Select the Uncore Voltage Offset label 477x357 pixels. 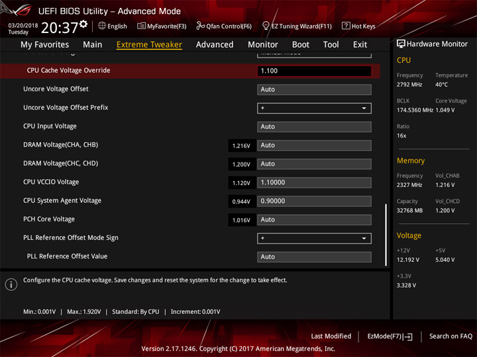pos(56,89)
